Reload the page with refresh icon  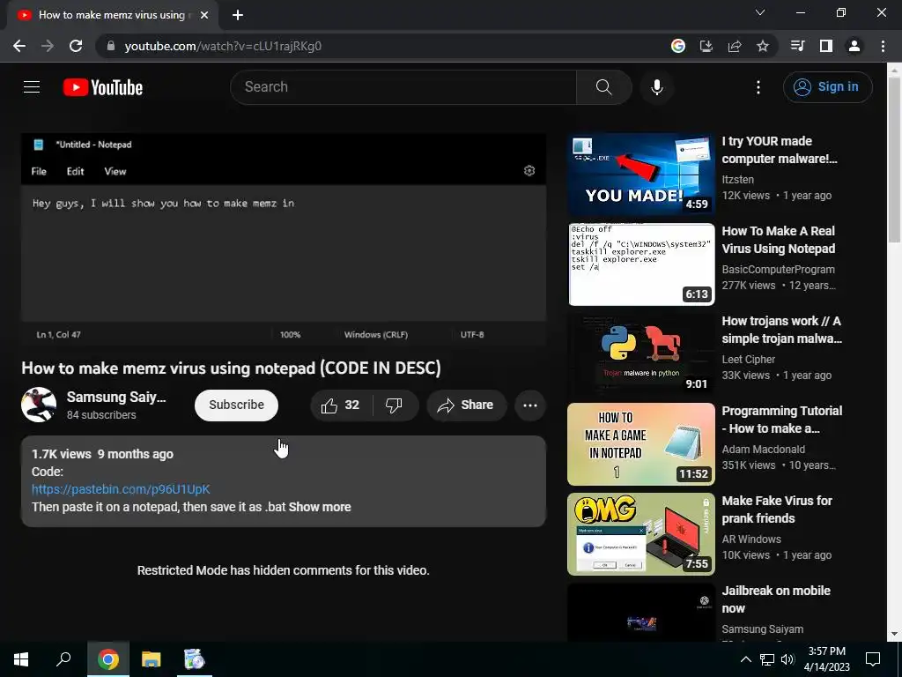click(x=76, y=46)
